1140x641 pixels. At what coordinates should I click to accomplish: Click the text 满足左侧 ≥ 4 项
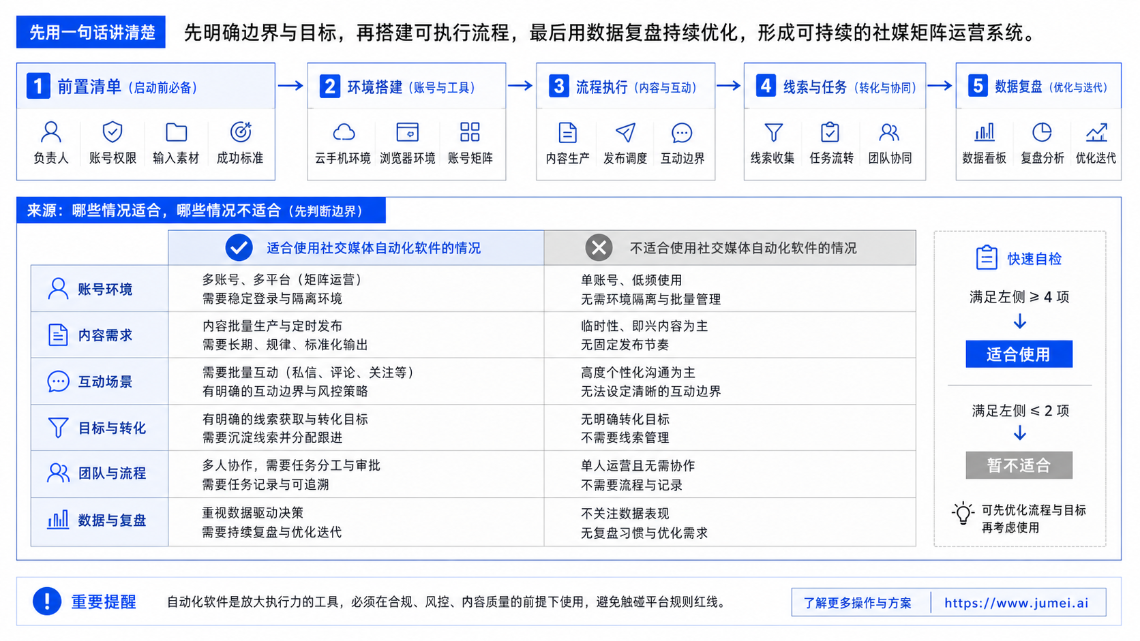[1019, 297]
